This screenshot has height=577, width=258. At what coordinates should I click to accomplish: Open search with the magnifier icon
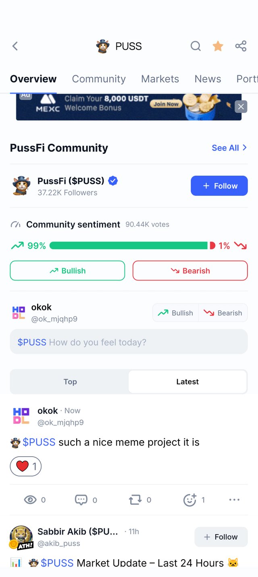pos(196,46)
